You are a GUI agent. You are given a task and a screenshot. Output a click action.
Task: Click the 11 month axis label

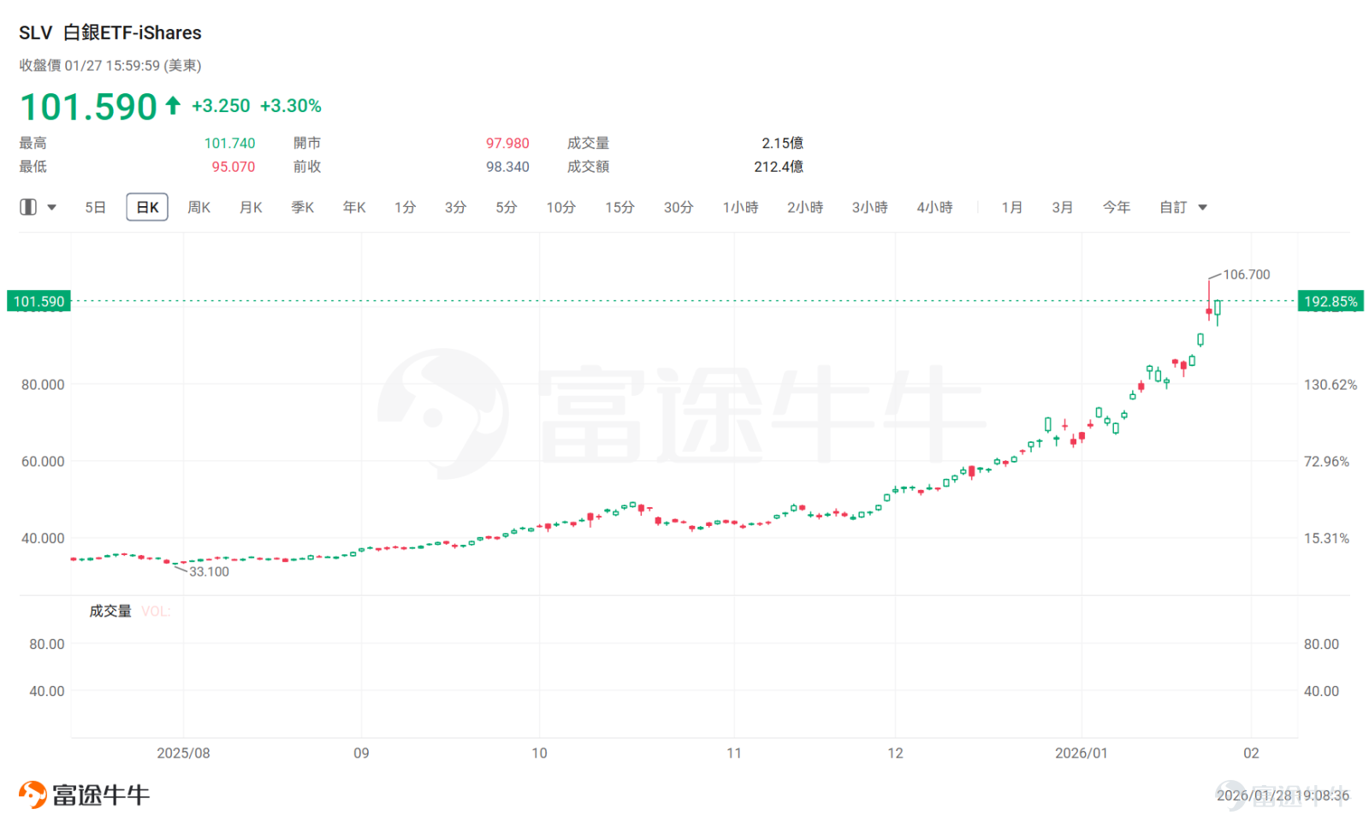coord(734,753)
